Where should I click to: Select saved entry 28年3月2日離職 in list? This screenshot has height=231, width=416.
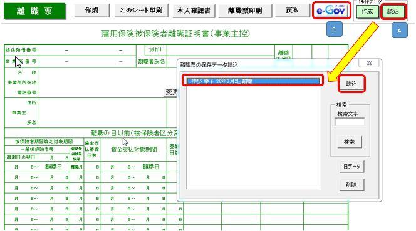coord(253,81)
